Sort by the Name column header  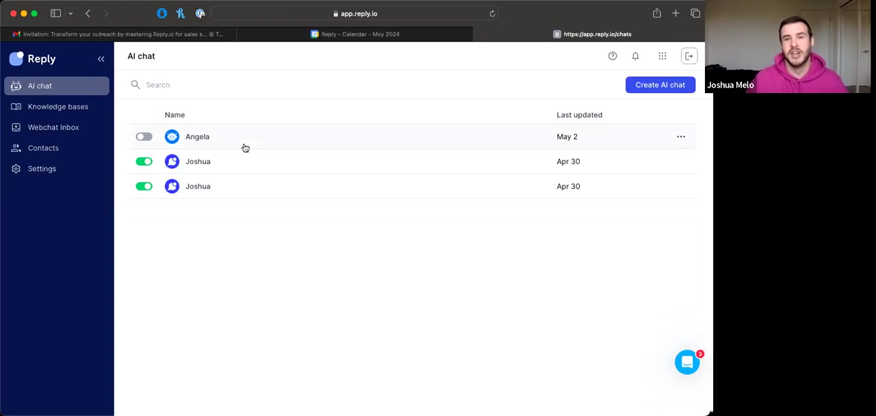click(x=175, y=115)
